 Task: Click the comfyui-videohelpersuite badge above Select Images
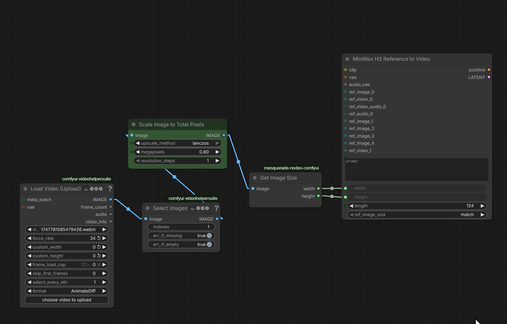193,198
